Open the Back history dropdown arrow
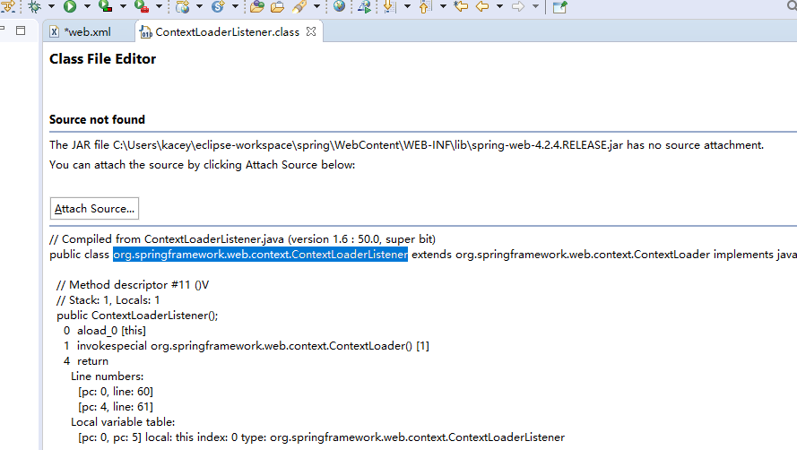 click(499, 6)
